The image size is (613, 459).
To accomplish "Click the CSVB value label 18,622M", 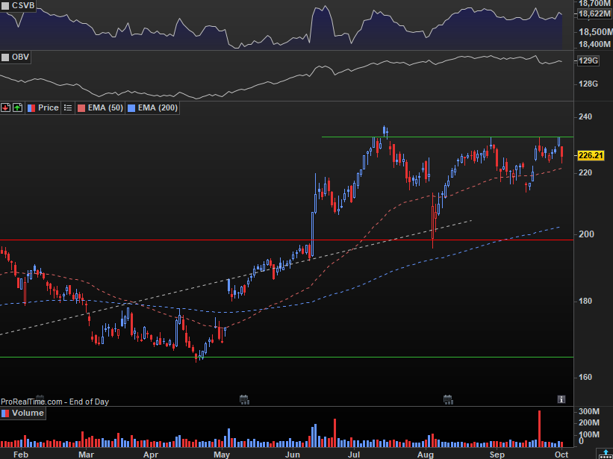I will (x=594, y=14).
